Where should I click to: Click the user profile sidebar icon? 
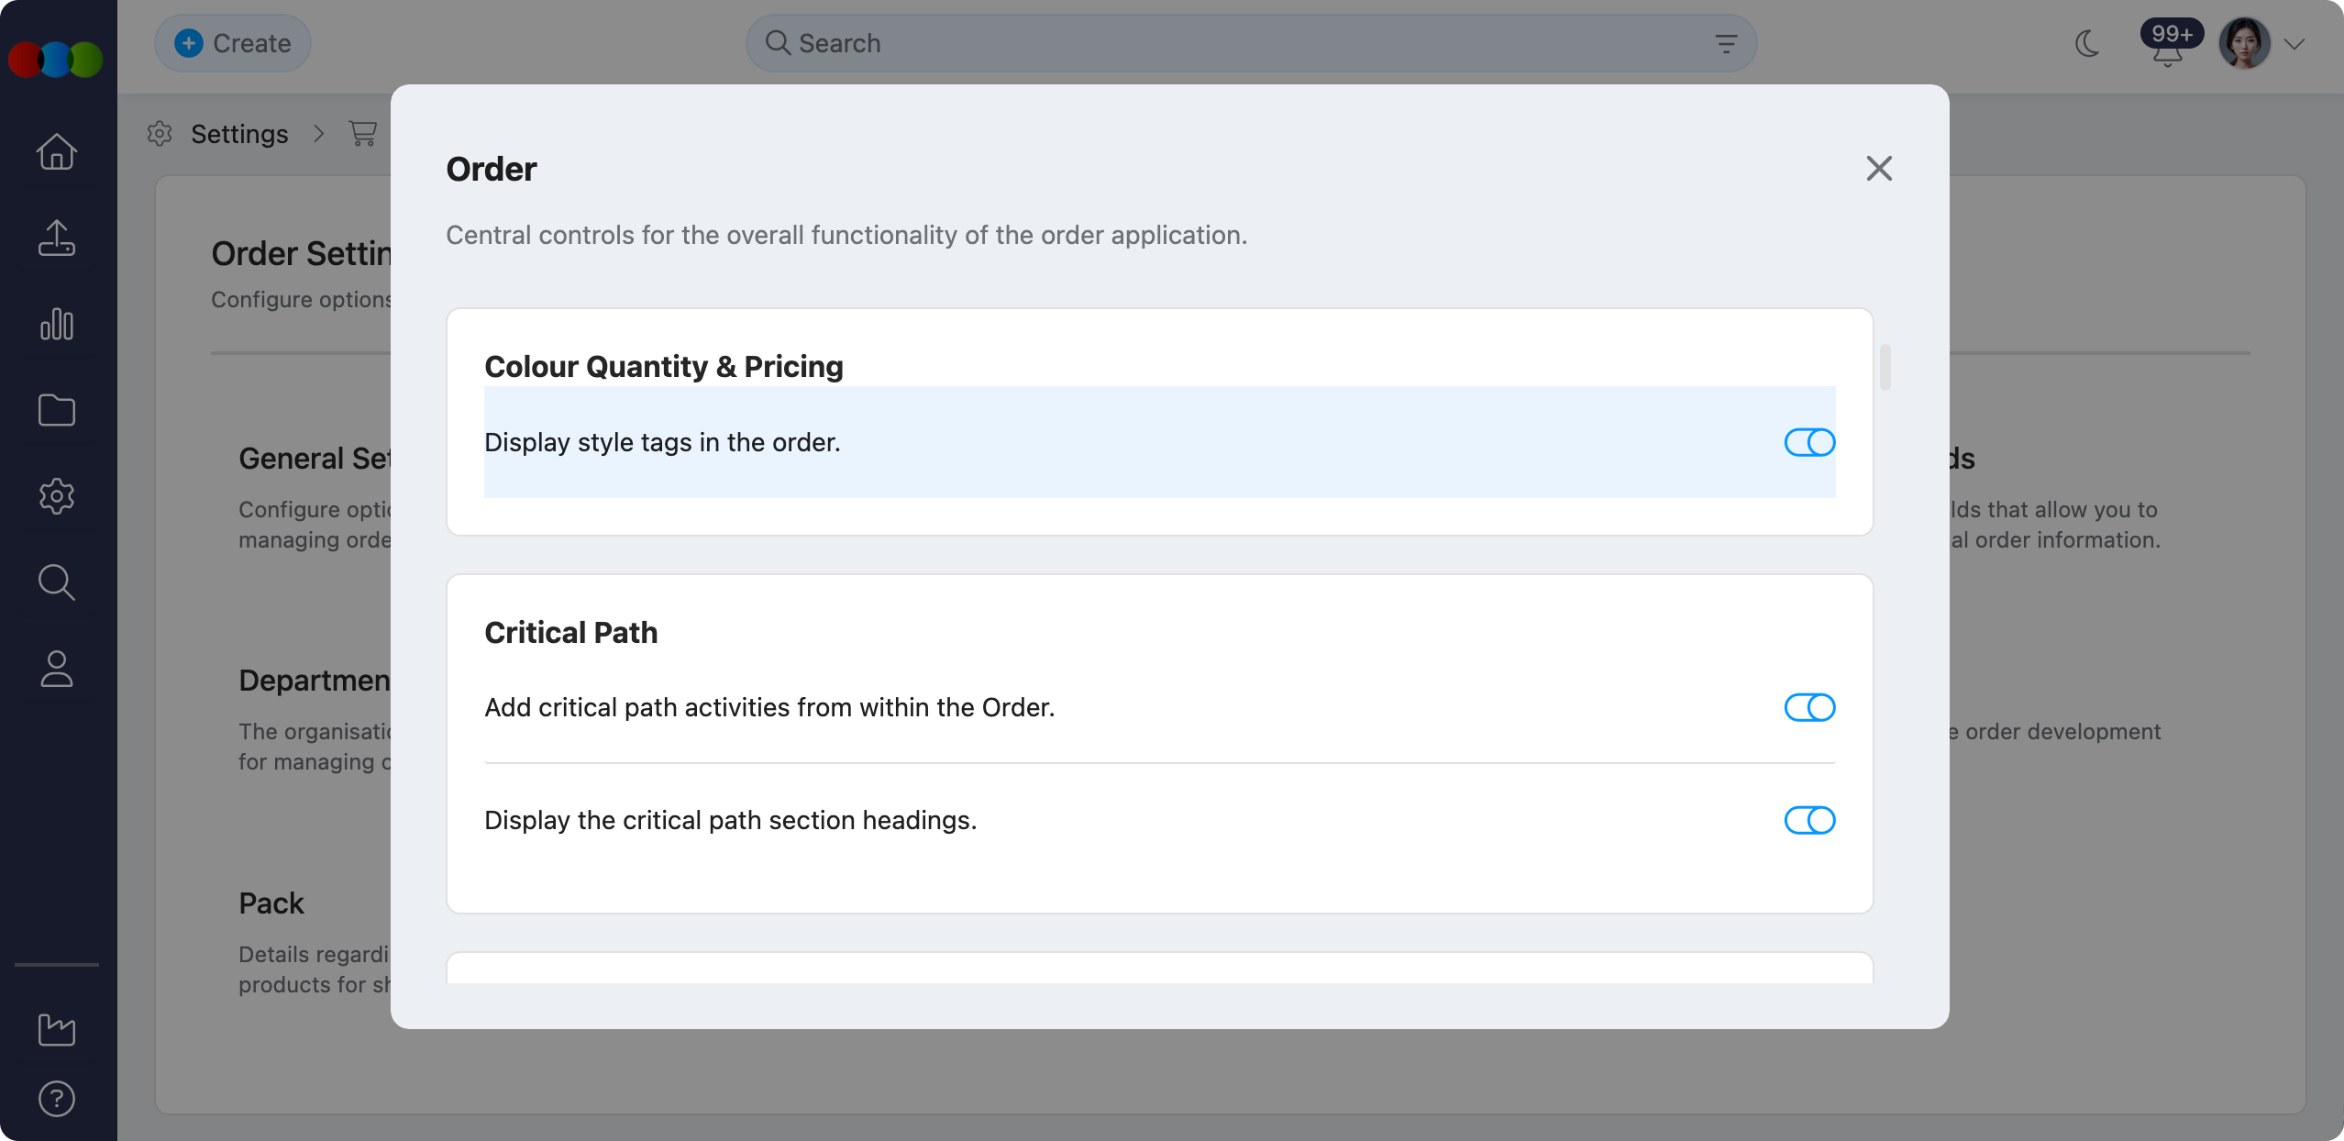pos(57,669)
